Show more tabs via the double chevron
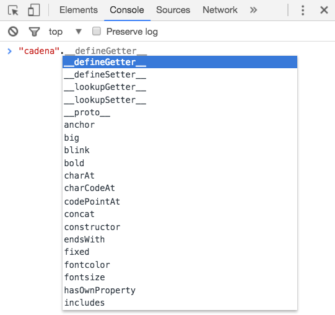This screenshot has width=335, height=315. pyautogui.click(x=253, y=10)
